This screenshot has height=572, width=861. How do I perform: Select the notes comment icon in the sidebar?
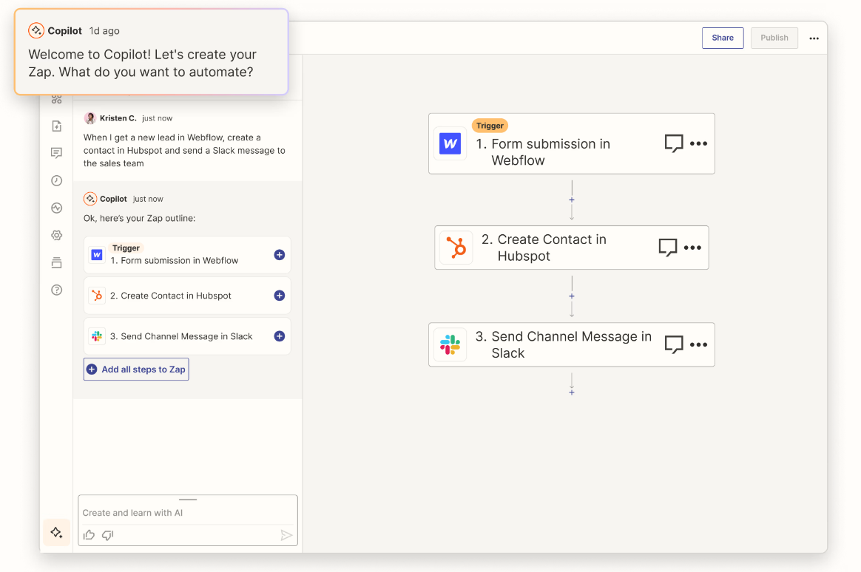click(56, 153)
